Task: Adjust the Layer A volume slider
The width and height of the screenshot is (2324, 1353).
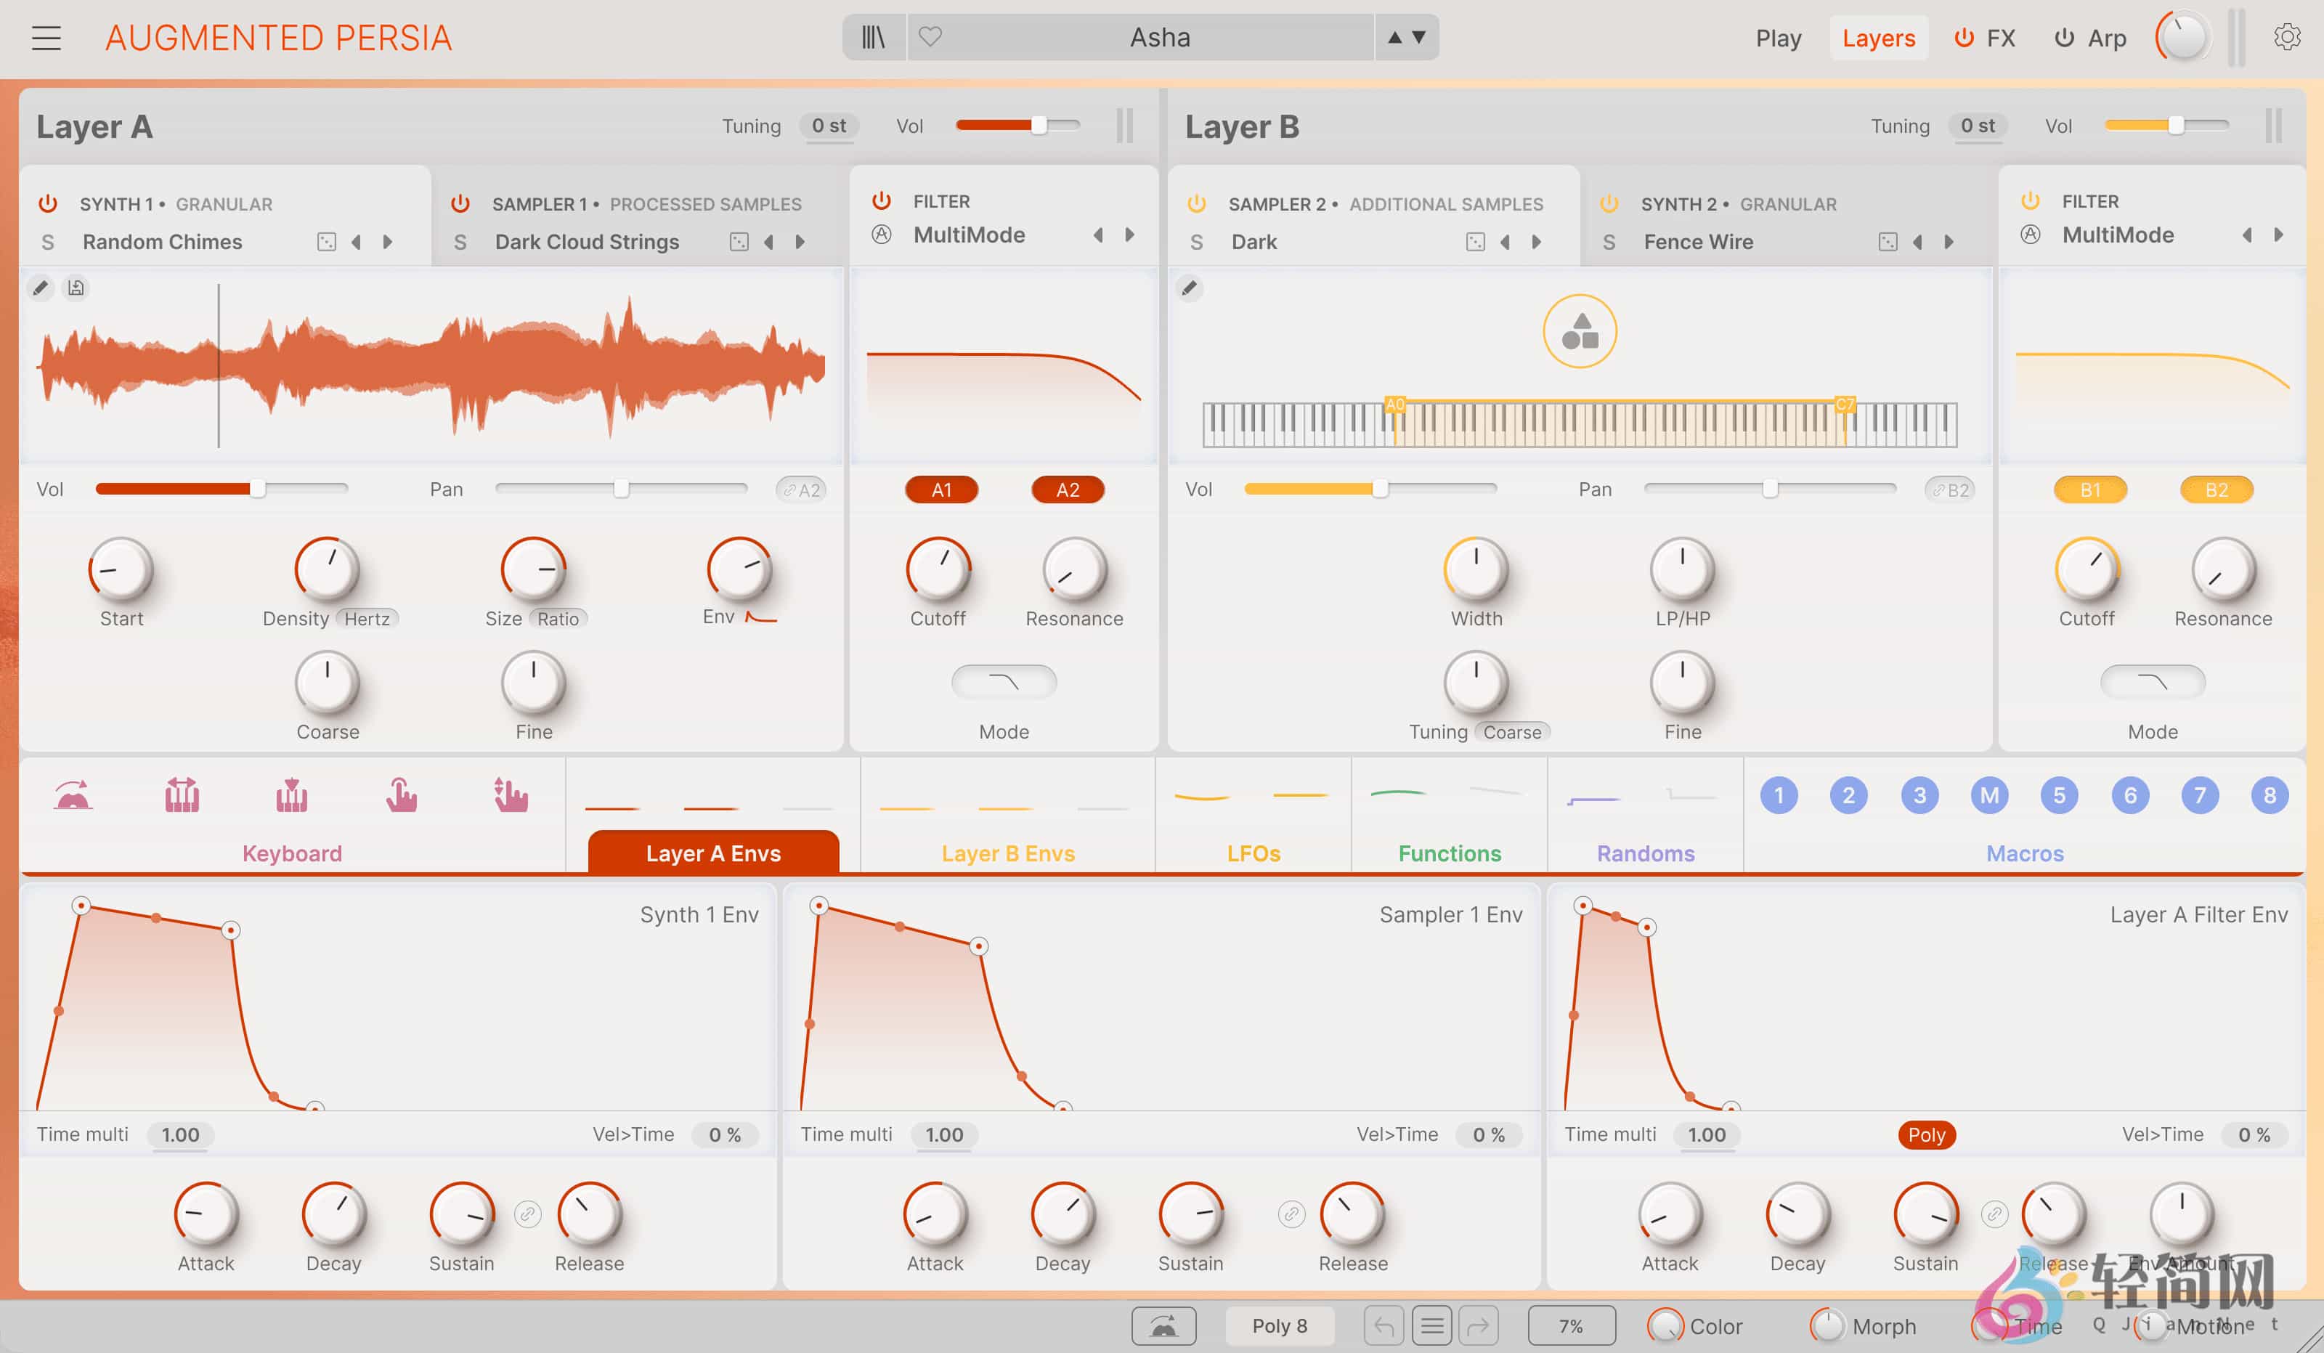Action: pos(1039,126)
